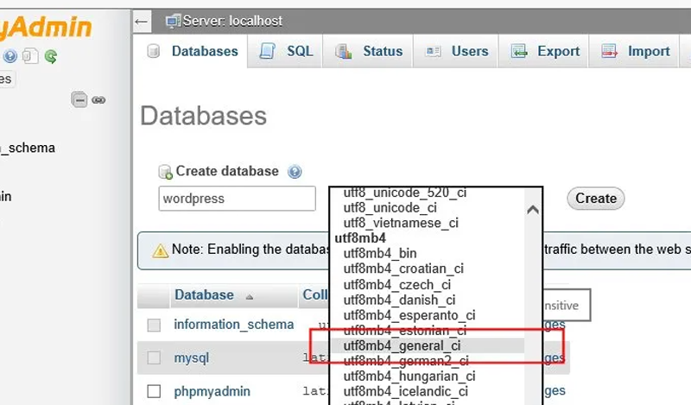Open the SQL tab
The image size is (691, 405).
(288, 52)
